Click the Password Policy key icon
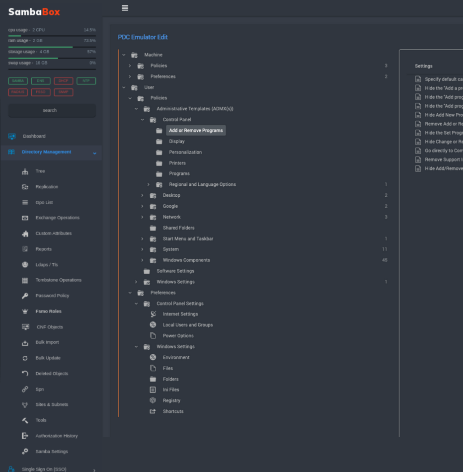The height and width of the screenshot is (472, 463). coord(25,296)
